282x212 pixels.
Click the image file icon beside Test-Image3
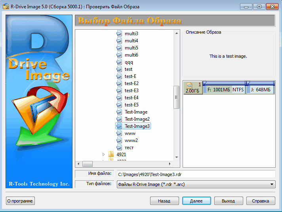(x=119, y=126)
